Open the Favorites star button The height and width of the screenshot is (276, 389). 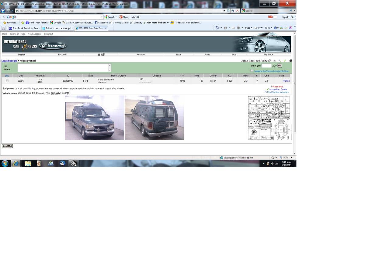[9, 23]
